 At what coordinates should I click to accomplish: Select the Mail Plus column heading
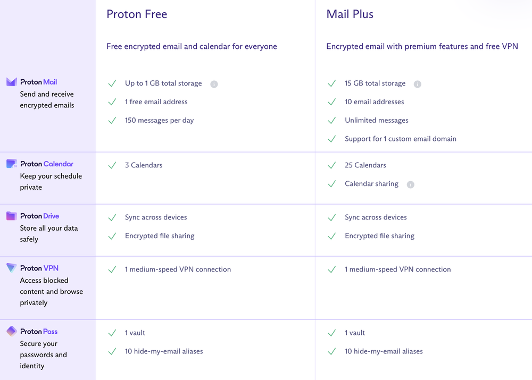(x=350, y=14)
